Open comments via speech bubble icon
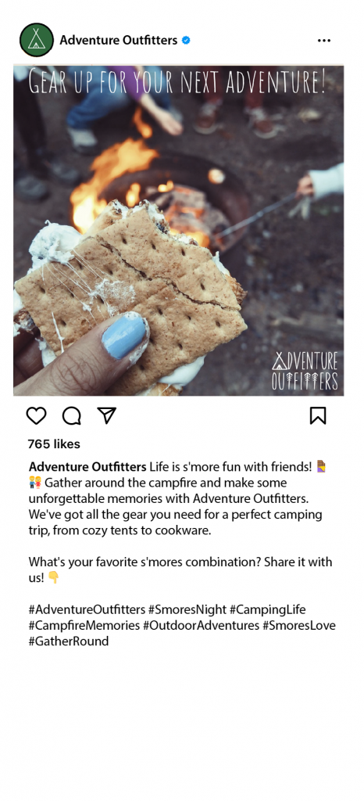Image resolution: width=364 pixels, height=801 pixels. tap(71, 416)
